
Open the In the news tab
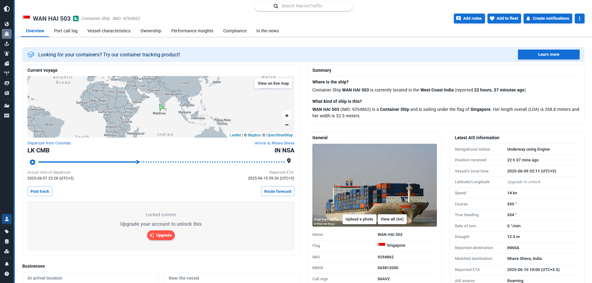click(267, 31)
